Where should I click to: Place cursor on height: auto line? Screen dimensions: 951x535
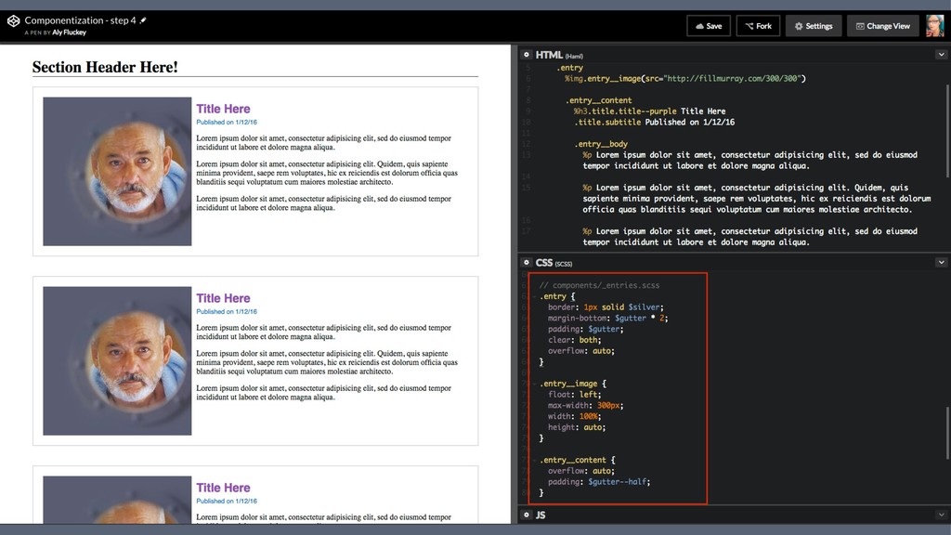(576, 427)
